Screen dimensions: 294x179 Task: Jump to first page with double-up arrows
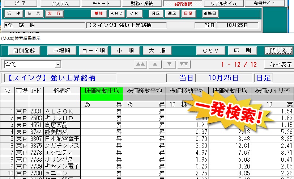(140, 64)
